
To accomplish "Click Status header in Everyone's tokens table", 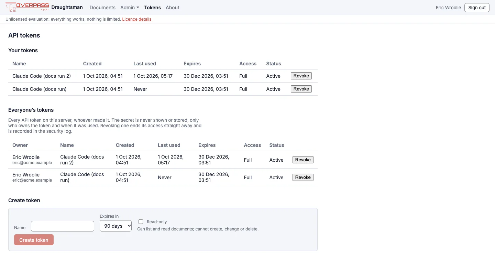I will pos(277,145).
